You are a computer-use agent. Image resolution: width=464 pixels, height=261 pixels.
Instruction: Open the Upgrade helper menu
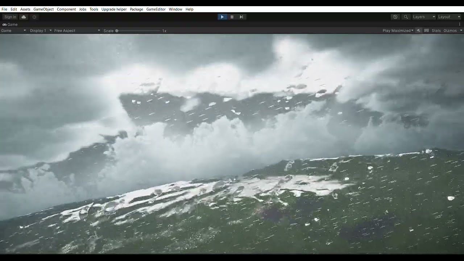tap(114, 9)
